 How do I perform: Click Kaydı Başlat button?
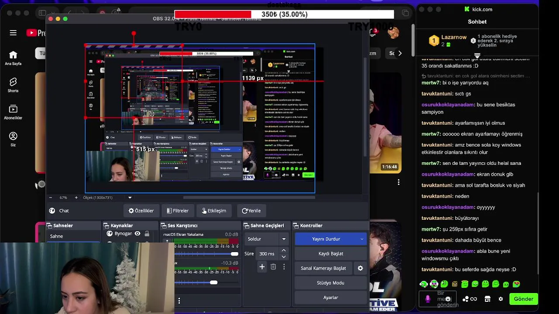coord(331,253)
